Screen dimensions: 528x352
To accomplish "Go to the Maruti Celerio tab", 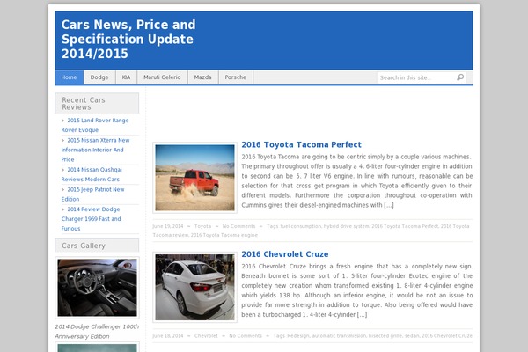I will pyautogui.click(x=162, y=77).
